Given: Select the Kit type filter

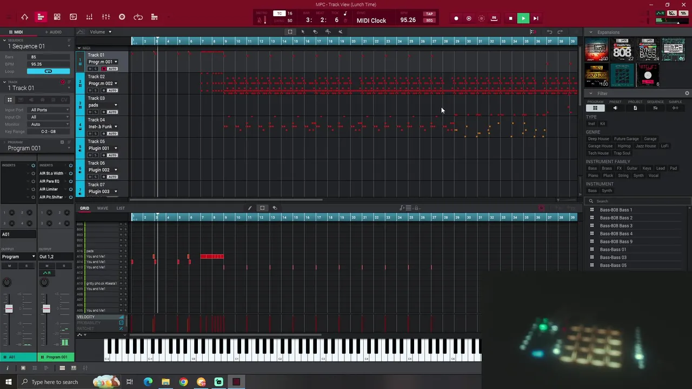Looking at the screenshot, I should tap(602, 124).
